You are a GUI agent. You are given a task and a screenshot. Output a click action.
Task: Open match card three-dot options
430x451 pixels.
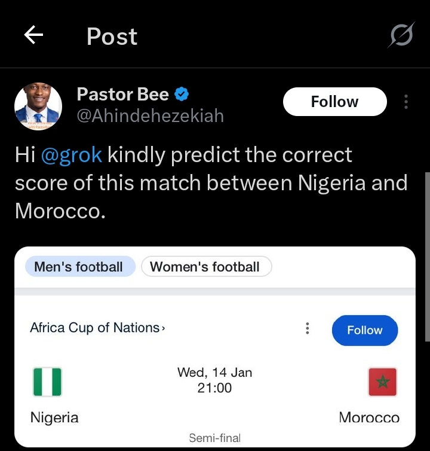point(307,328)
